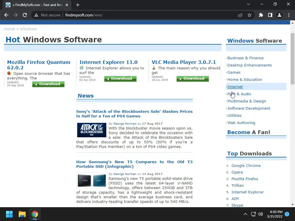The width and height of the screenshot is (295, 221).
Task: Toggle the browser side panel icon
Action: 270,15
